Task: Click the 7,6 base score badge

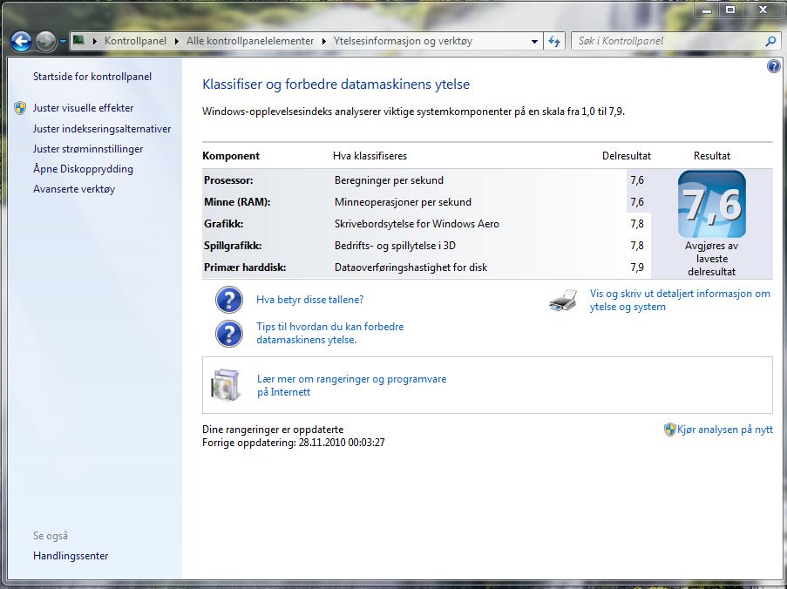Action: [x=712, y=204]
